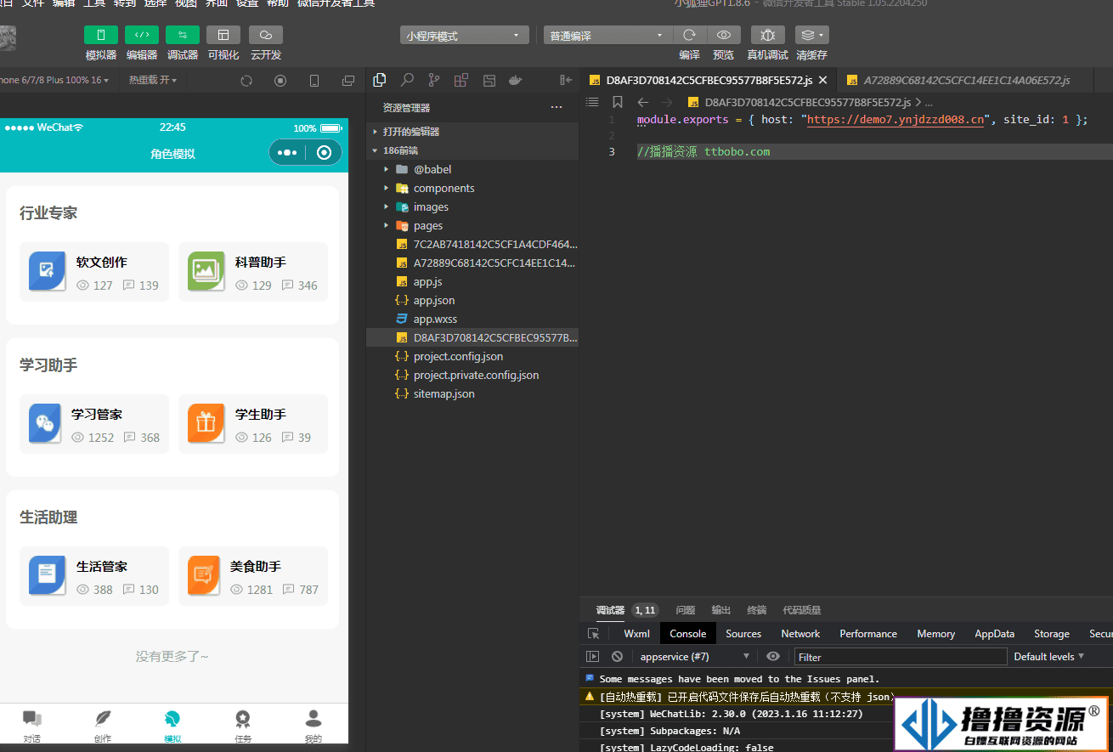Open the compile mode dropdown (普通编译)
Image resolution: width=1113 pixels, height=752 pixels.
pos(607,36)
